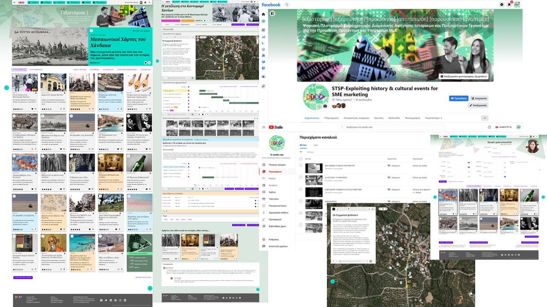
Task: Select Βίντεο tab in YouTube Studio
Action: click(x=303, y=145)
